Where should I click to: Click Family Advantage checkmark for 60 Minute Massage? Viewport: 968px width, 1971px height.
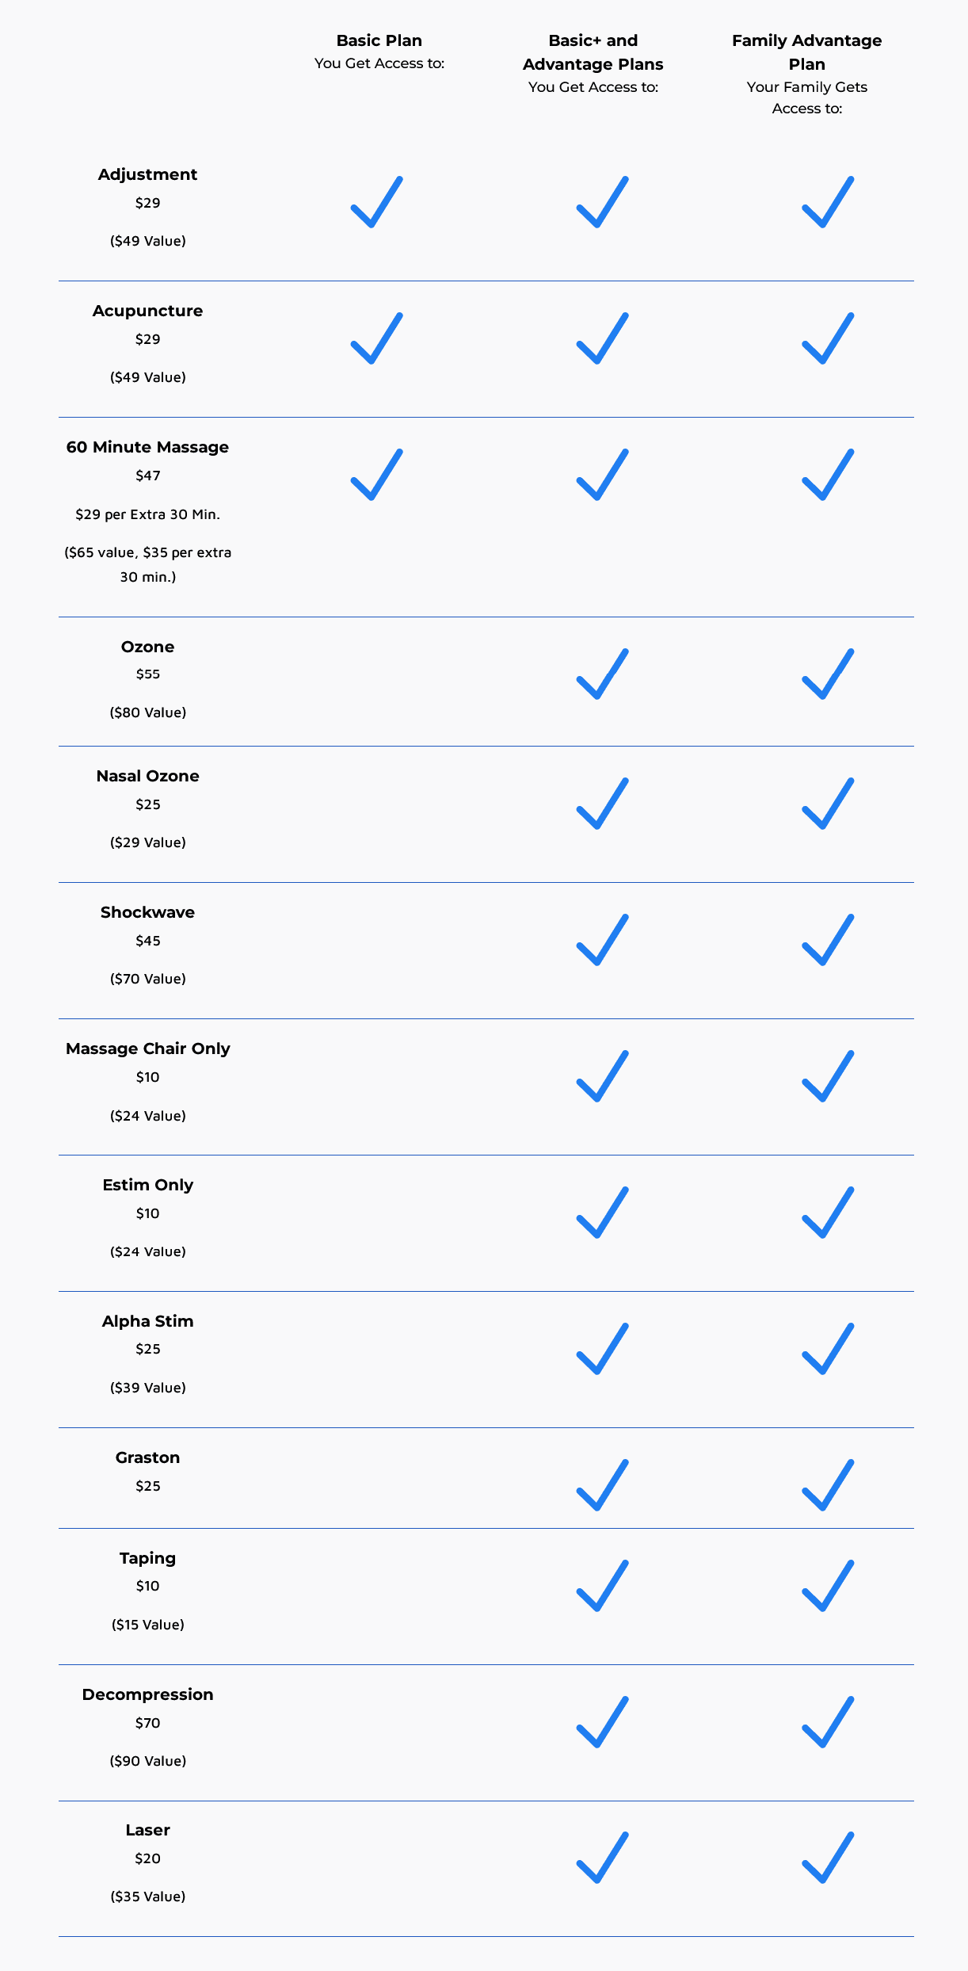(828, 476)
